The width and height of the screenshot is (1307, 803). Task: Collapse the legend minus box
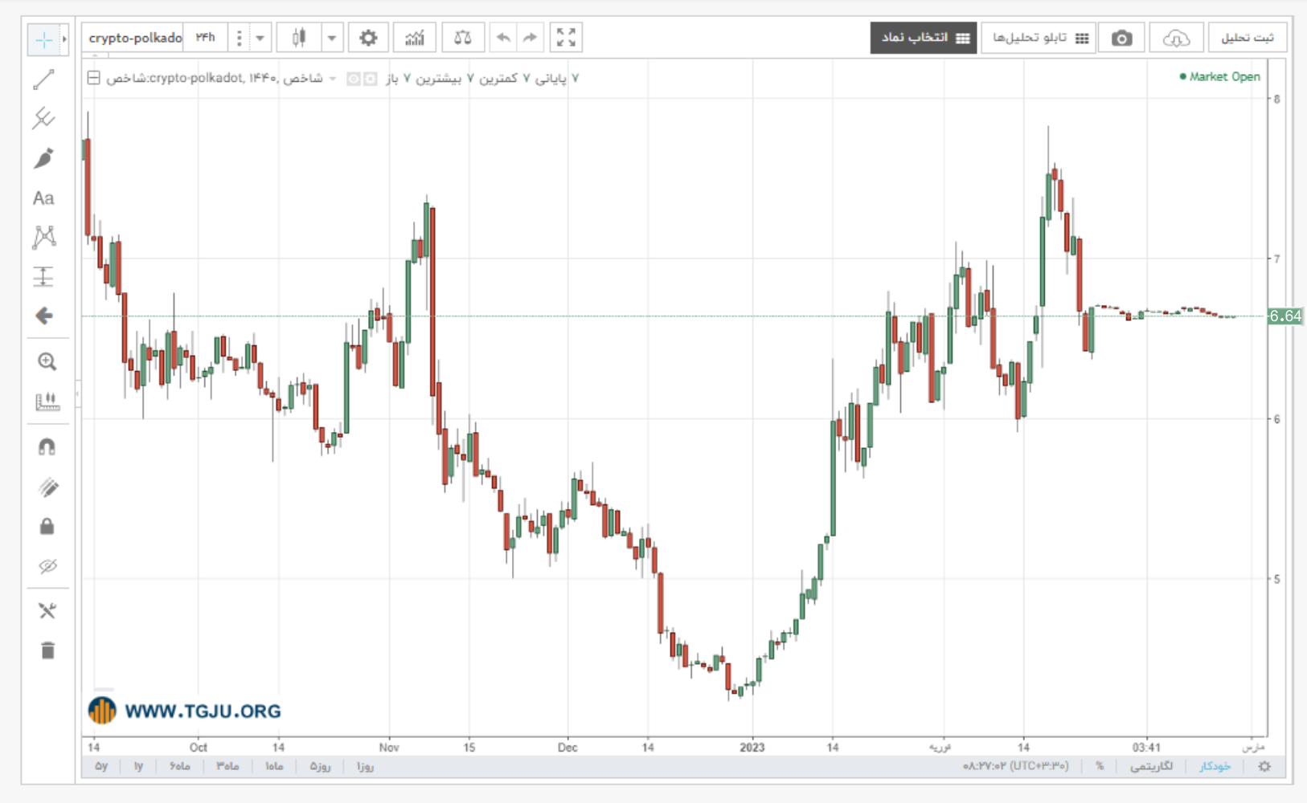point(94,78)
